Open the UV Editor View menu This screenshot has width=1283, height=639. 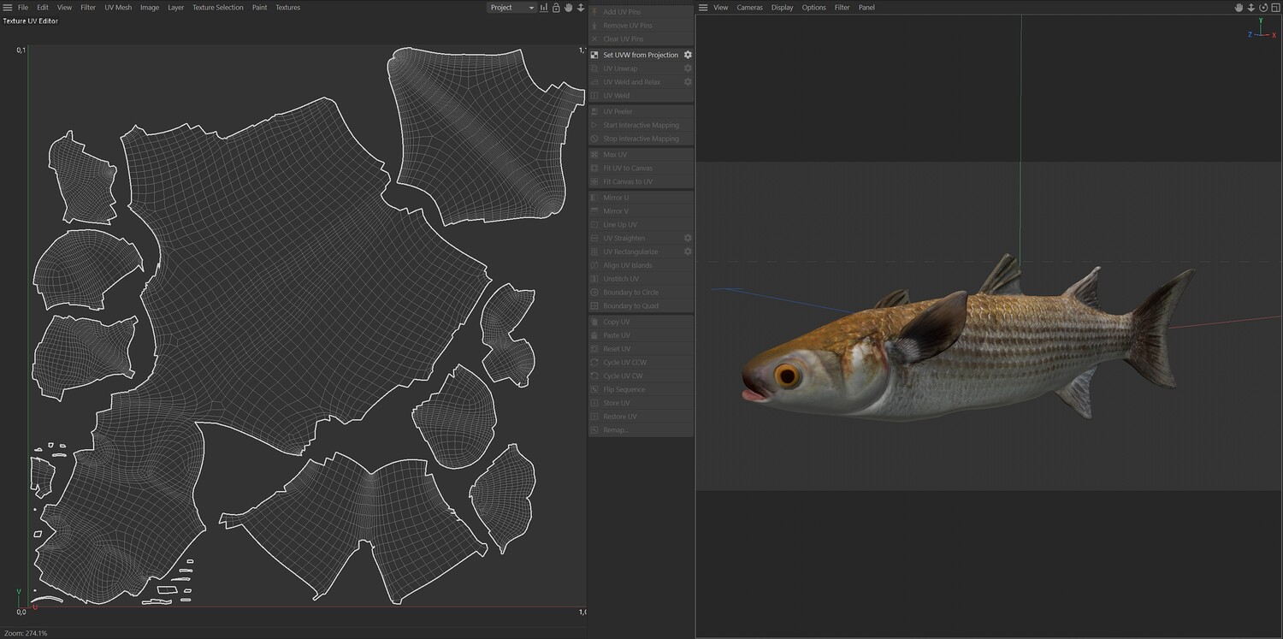click(64, 8)
